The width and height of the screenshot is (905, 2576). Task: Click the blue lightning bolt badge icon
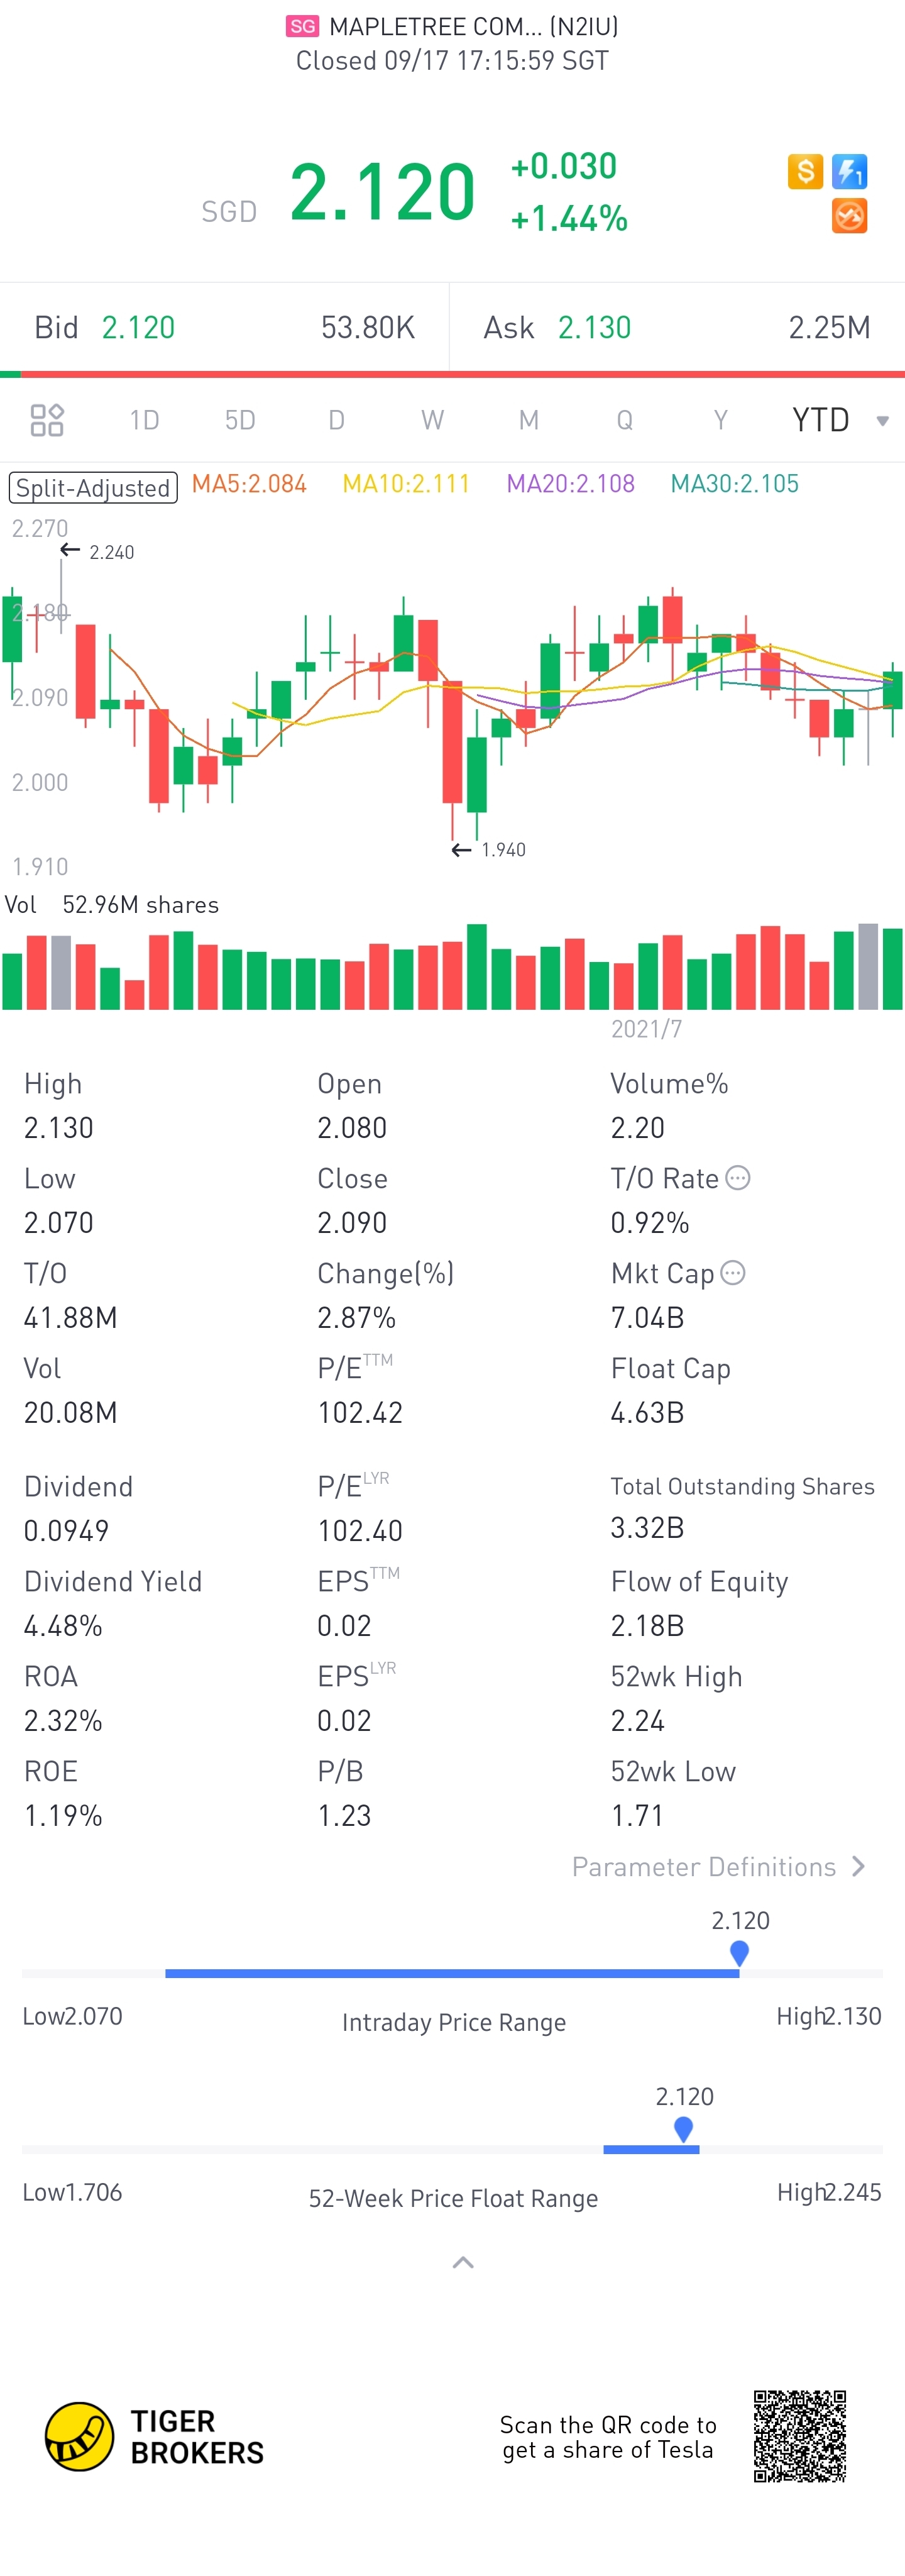[849, 172]
